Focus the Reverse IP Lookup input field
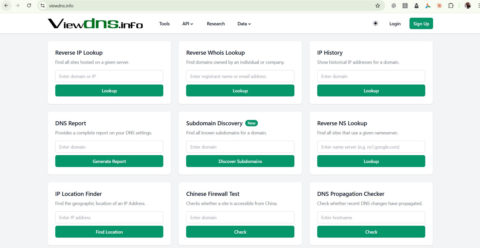 pyautogui.click(x=109, y=76)
